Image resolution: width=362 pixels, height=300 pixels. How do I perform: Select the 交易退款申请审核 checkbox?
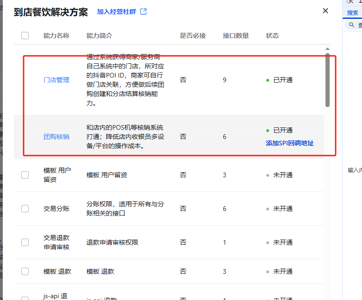point(25,242)
